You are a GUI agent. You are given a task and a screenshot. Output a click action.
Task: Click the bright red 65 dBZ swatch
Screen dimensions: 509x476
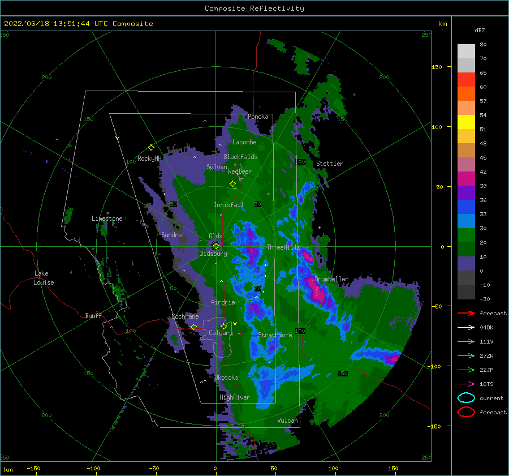(x=466, y=79)
